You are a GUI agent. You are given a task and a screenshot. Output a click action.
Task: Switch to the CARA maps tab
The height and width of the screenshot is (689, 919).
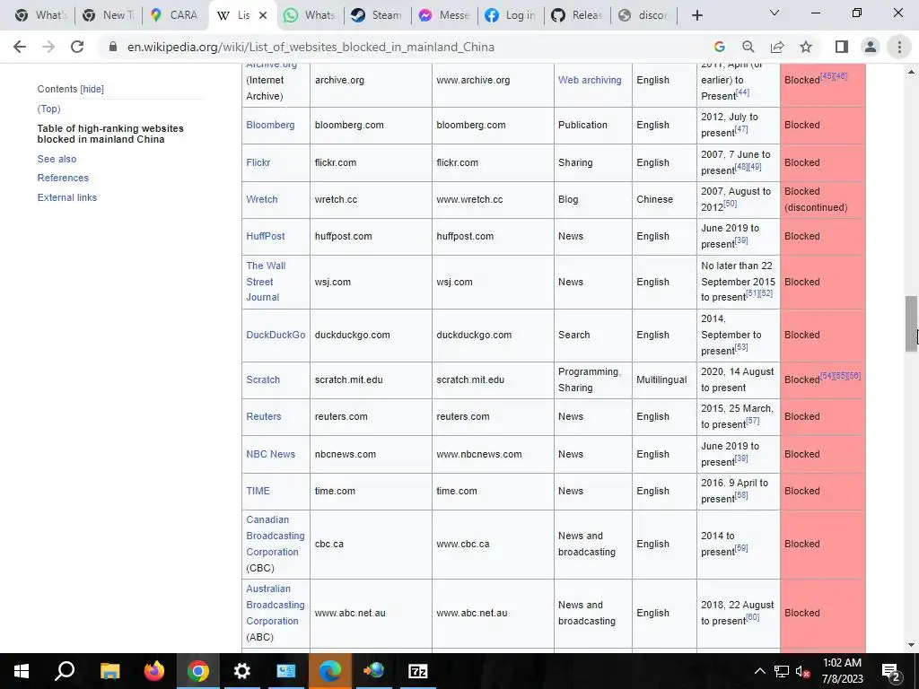click(175, 15)
